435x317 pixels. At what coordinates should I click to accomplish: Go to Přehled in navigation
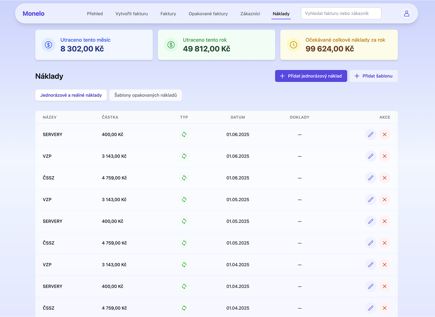click(95, 14)
